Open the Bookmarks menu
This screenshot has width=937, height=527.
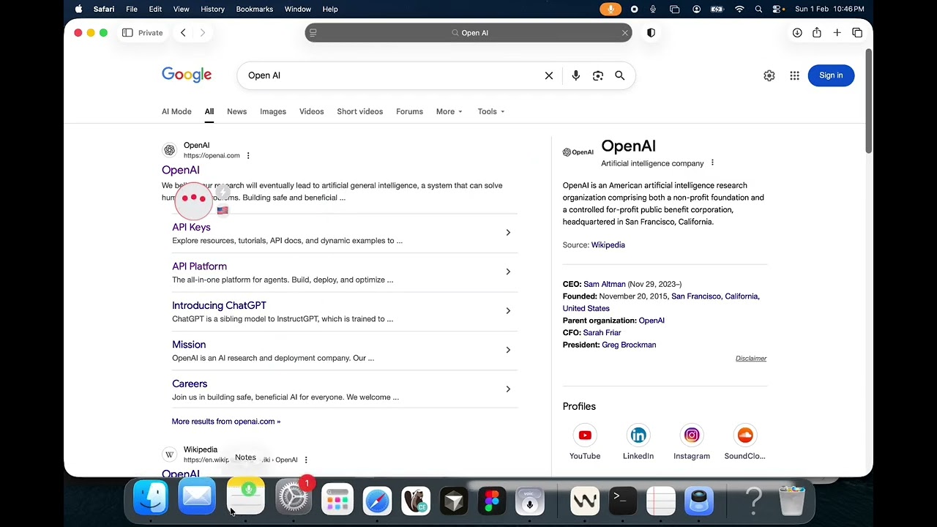(x=254, y=9)
